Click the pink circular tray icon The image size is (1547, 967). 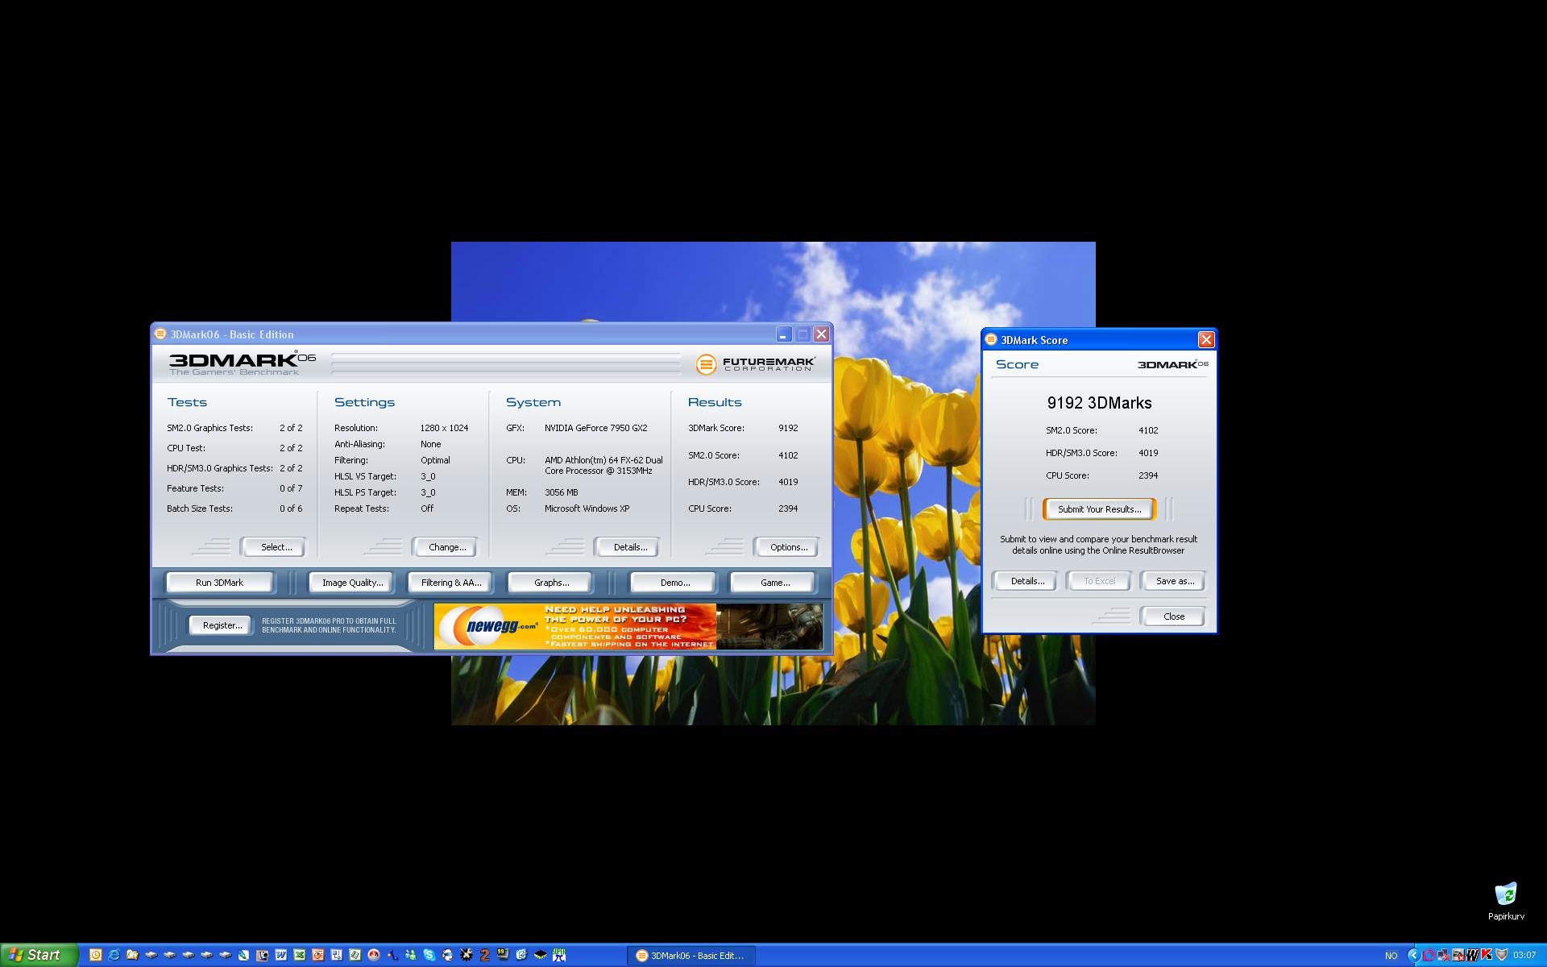tap(1429, 955)
